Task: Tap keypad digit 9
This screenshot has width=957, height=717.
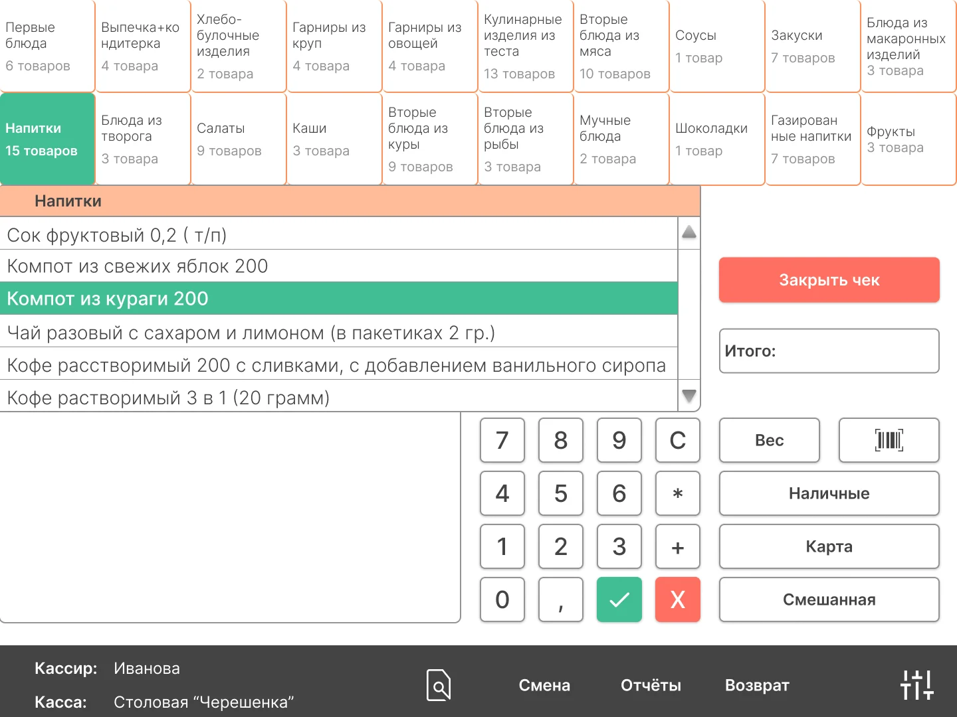Action: [619, 440]
